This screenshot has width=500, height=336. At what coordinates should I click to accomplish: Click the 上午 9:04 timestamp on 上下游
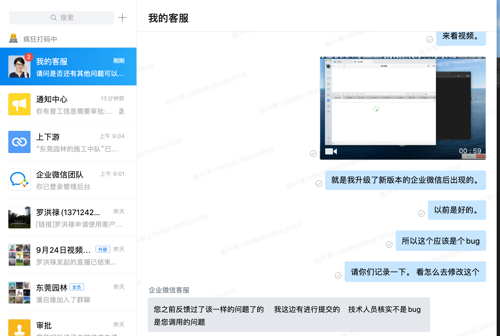coord(112,136)
